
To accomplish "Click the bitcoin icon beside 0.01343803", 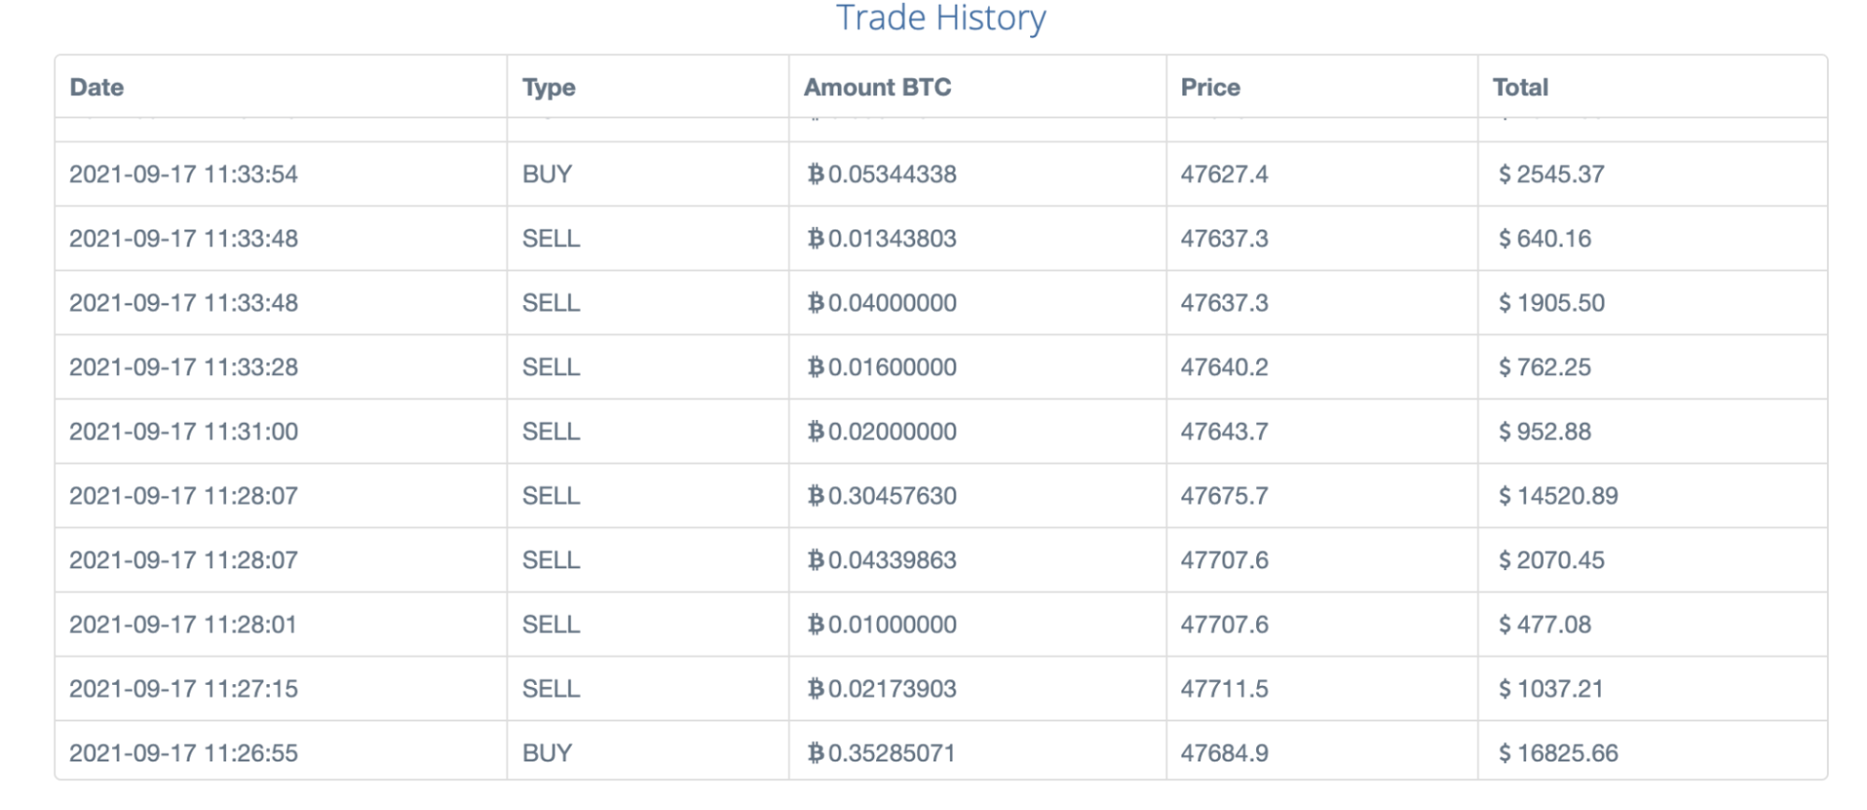I will tap(815, 239).
